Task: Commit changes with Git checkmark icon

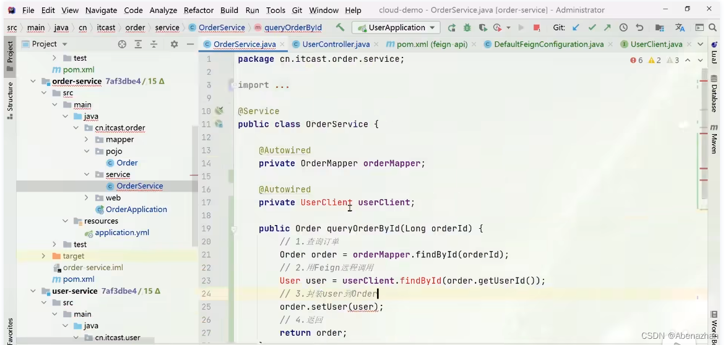Action: click(x=592, y=28)
